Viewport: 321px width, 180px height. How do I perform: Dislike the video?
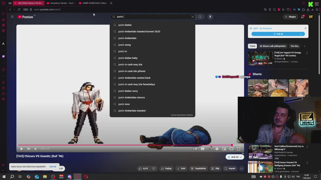click(154, 168)
